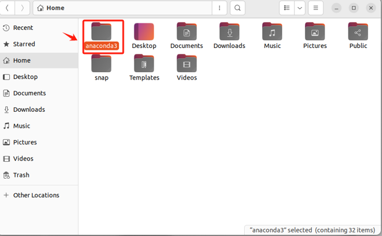Screen dimensions: 382x236
Task: Open Desktop in the sidebar
Action: click(x=39, y=77)
